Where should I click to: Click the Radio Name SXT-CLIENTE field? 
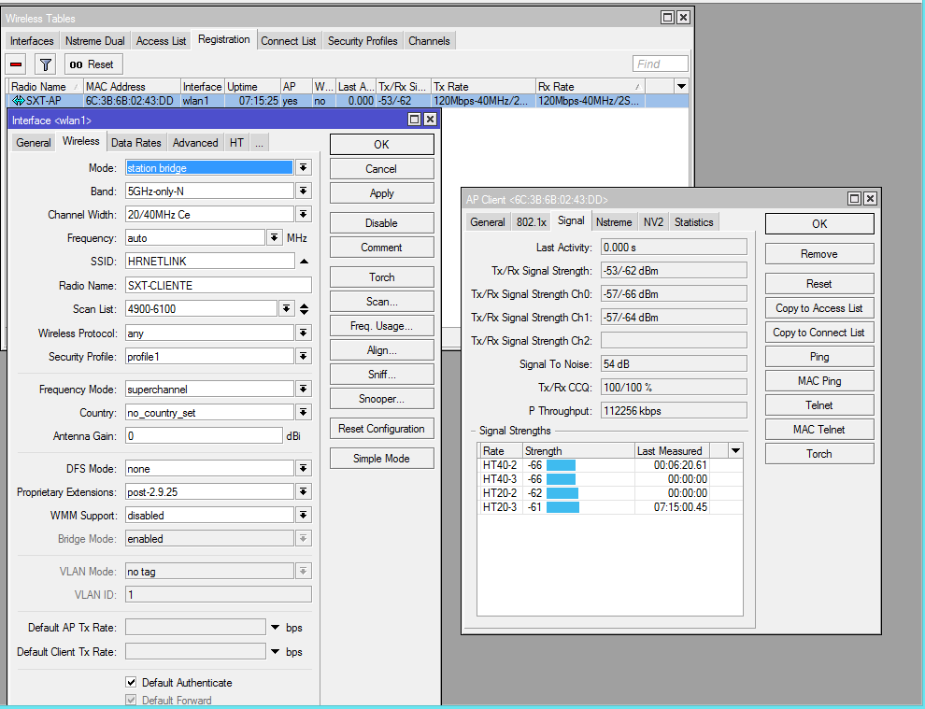coord(218,286)
